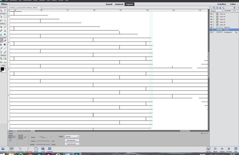The image size is (239, 155).
Task: Open the Organizer button
Action: coord(50,150)
